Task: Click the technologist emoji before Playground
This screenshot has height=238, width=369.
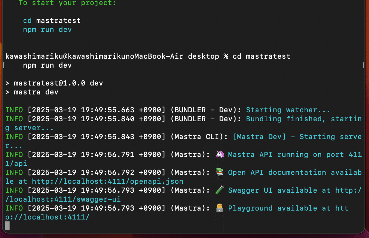Action: point(219,208)
